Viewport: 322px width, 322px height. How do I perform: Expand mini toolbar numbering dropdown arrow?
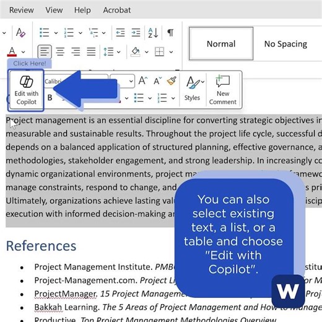pos(173,98)
